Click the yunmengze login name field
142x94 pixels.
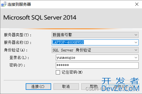97,57
